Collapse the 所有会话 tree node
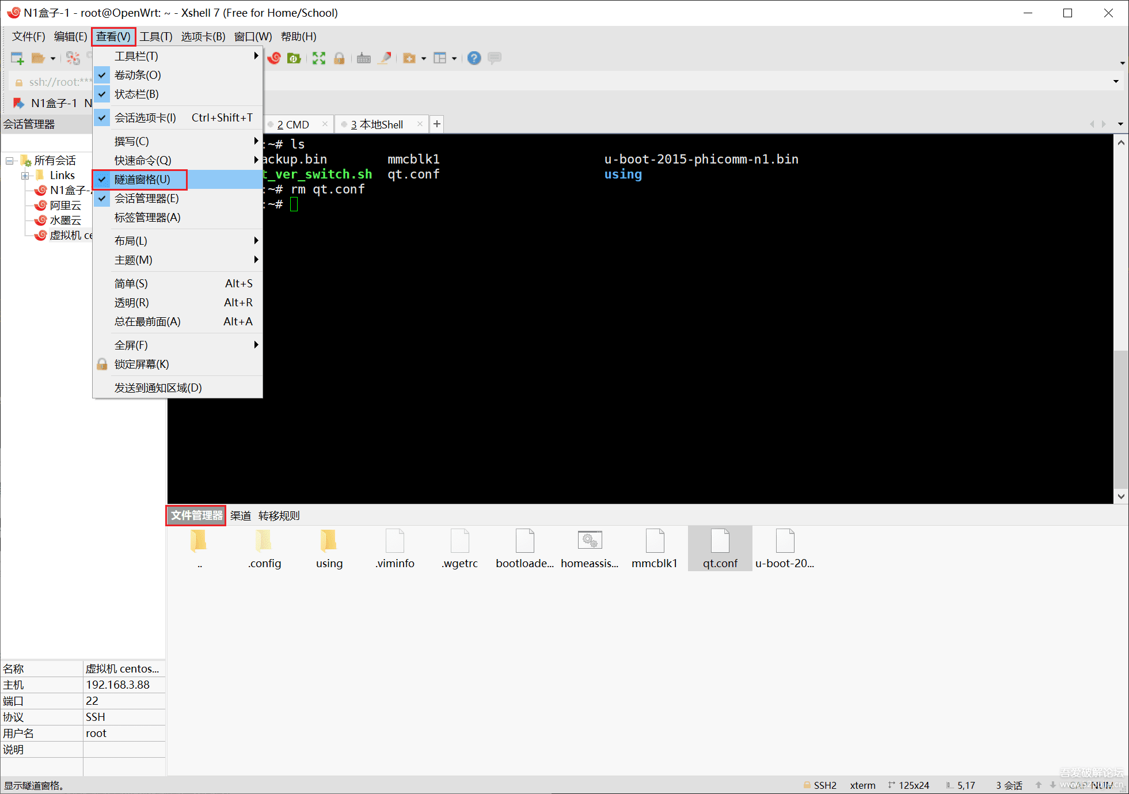The width and height of the screenshot is (1129, 794). tap(10, 161)
